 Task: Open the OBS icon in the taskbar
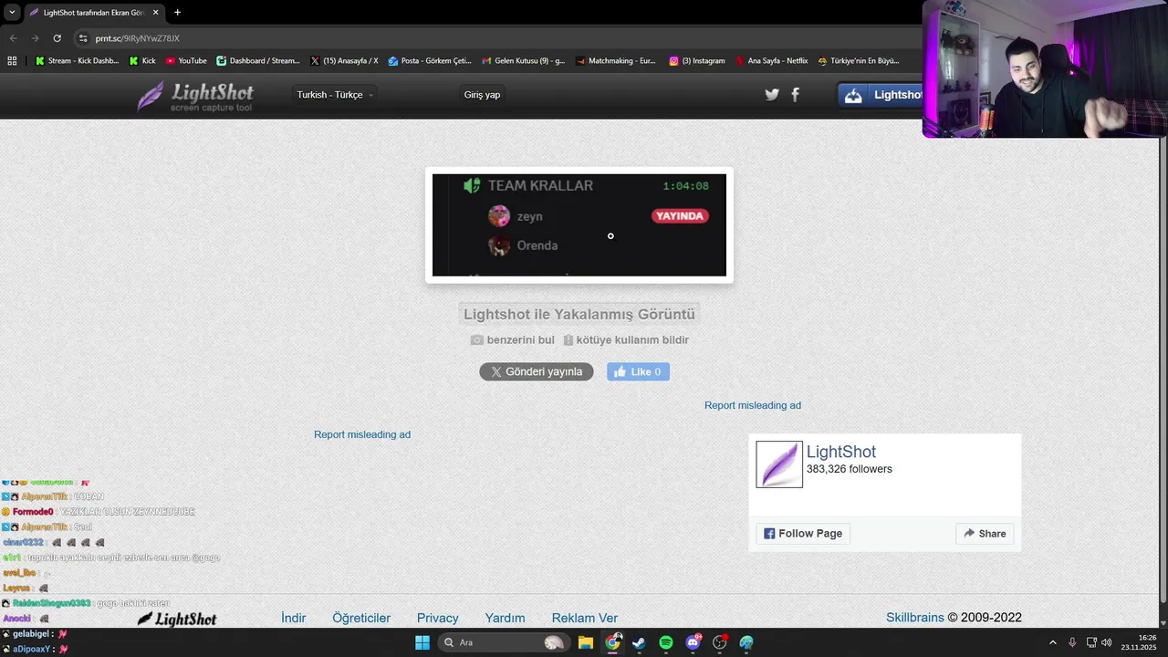tap(720, 642)
